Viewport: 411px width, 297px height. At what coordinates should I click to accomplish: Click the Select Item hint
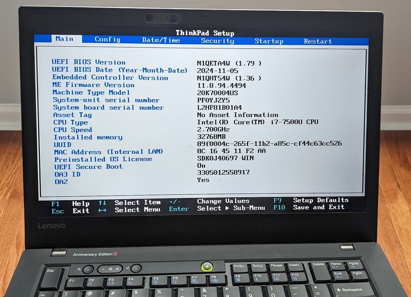coord(130,203)
